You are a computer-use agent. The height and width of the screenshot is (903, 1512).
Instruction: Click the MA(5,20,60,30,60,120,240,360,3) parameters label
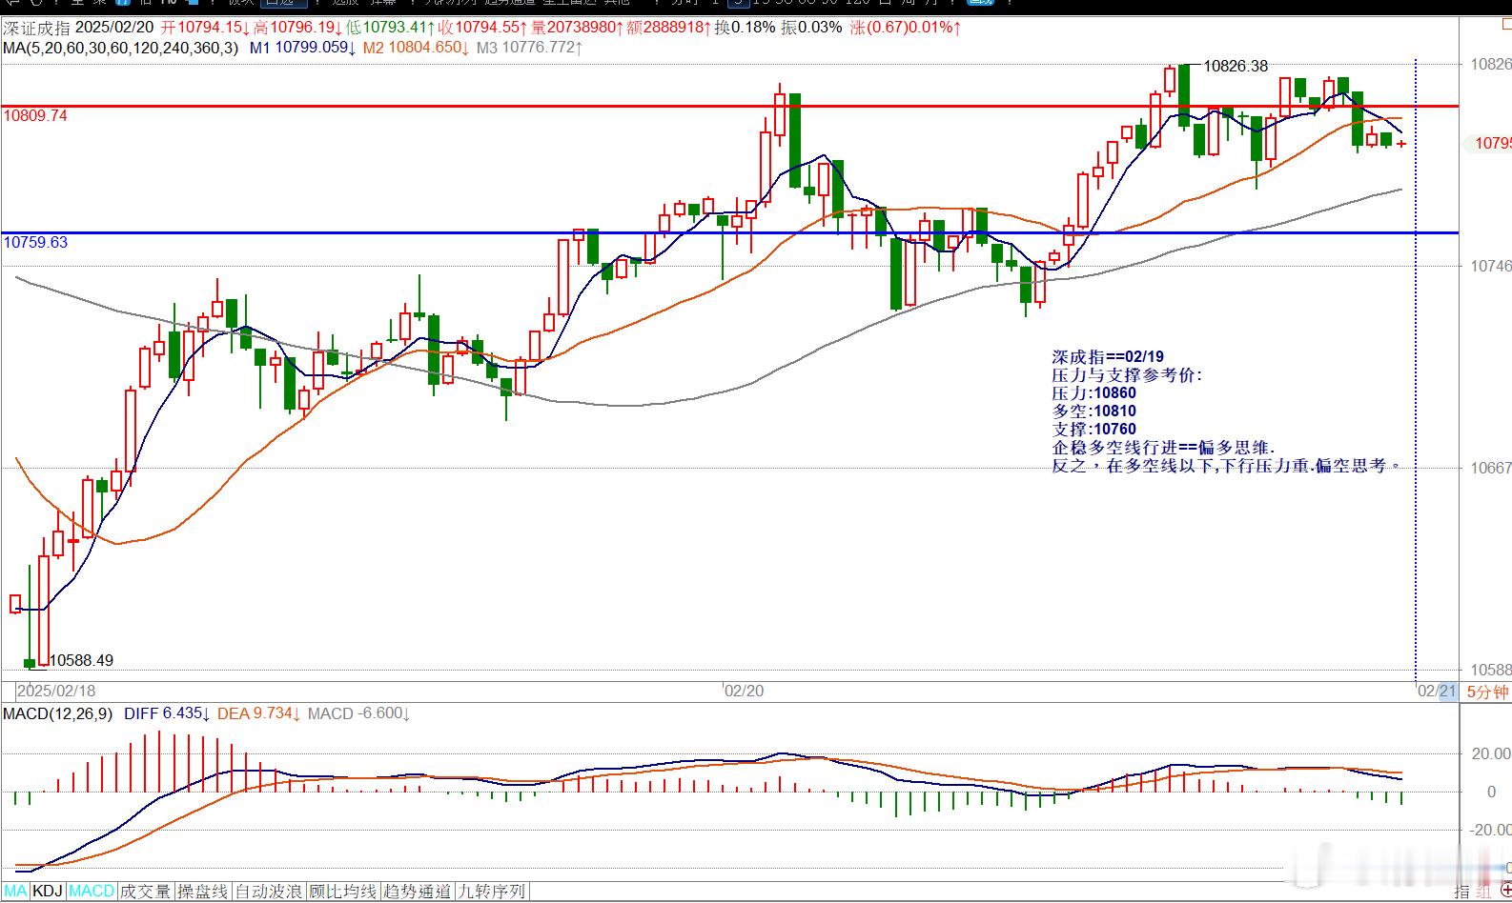pyautogui.click(x=121, y=47)
